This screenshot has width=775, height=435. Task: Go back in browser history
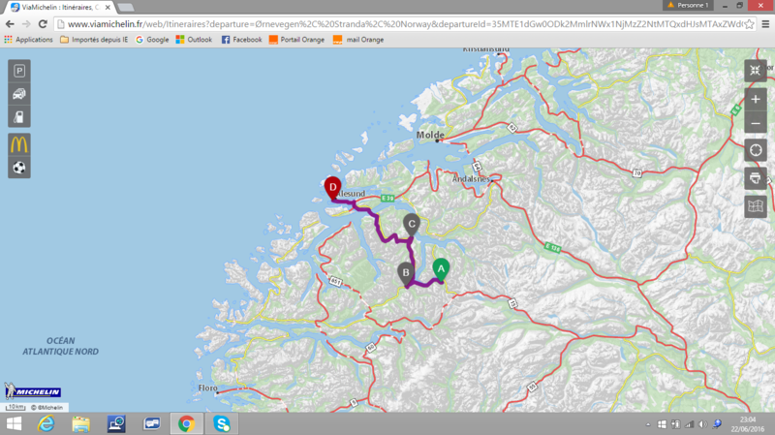pos(10,23)
